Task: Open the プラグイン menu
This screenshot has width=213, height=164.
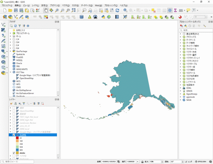Action: (x=55, y=5)
